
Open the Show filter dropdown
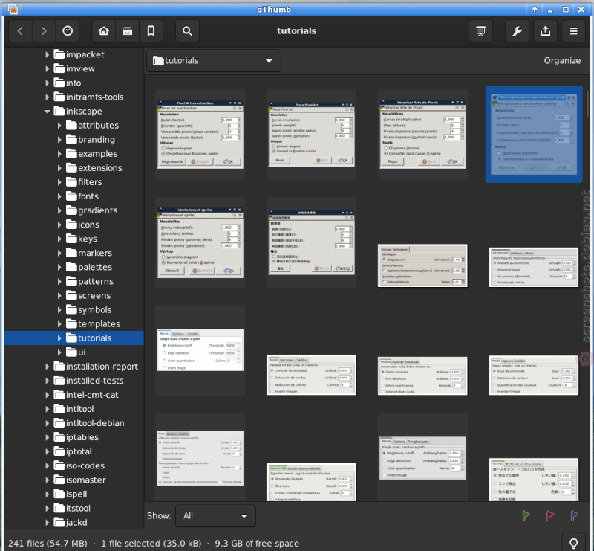coord(215,516)
